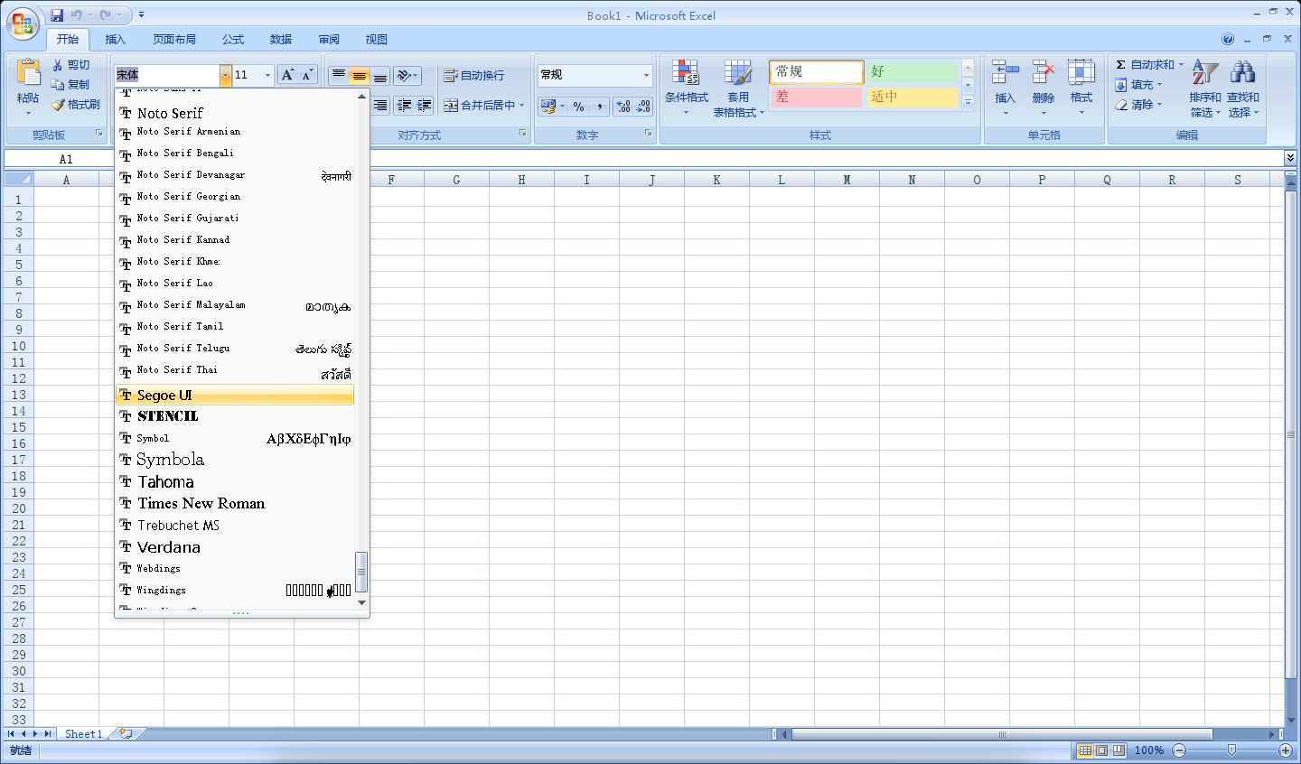Switch to Page Break Preview button

(1119, 750)
